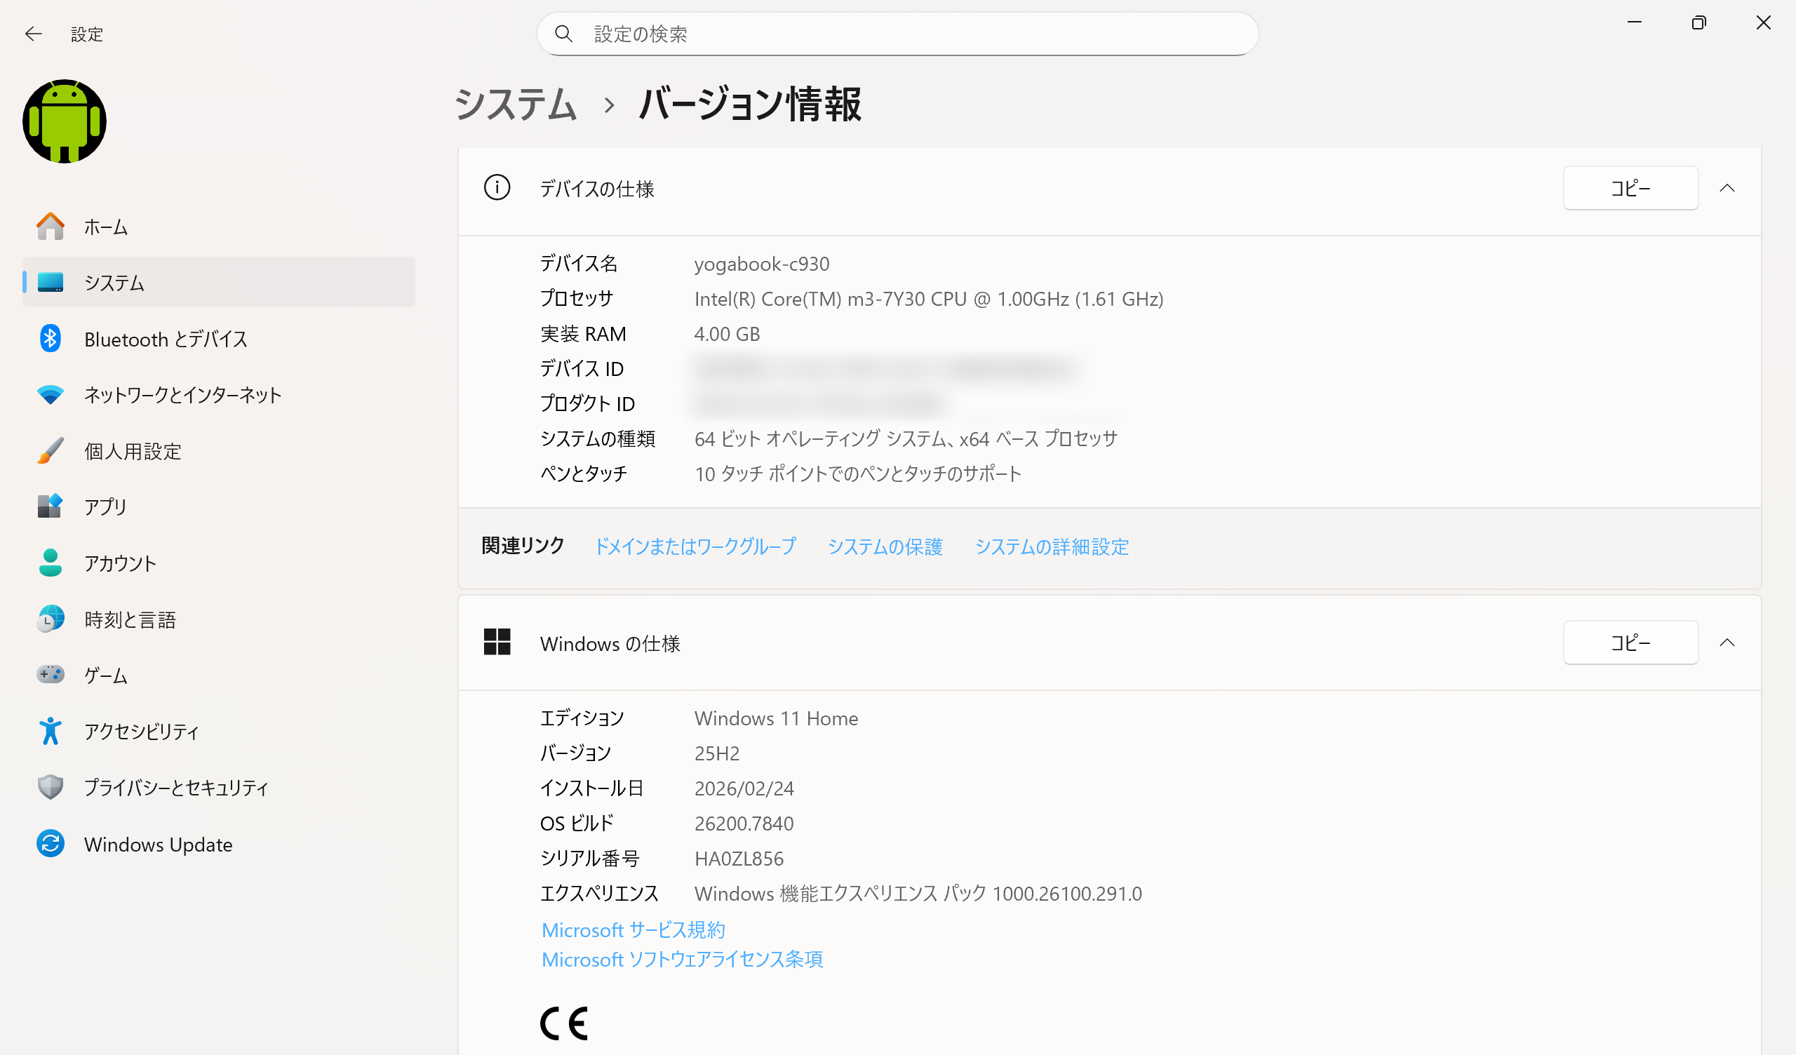Collapse the デバイスの仕様 section chevron
This screenshot has width=1796, height=1055.
click(x=1726, y=188)
